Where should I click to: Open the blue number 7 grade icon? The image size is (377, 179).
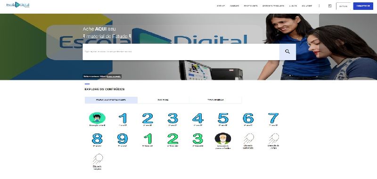(273, 118)
